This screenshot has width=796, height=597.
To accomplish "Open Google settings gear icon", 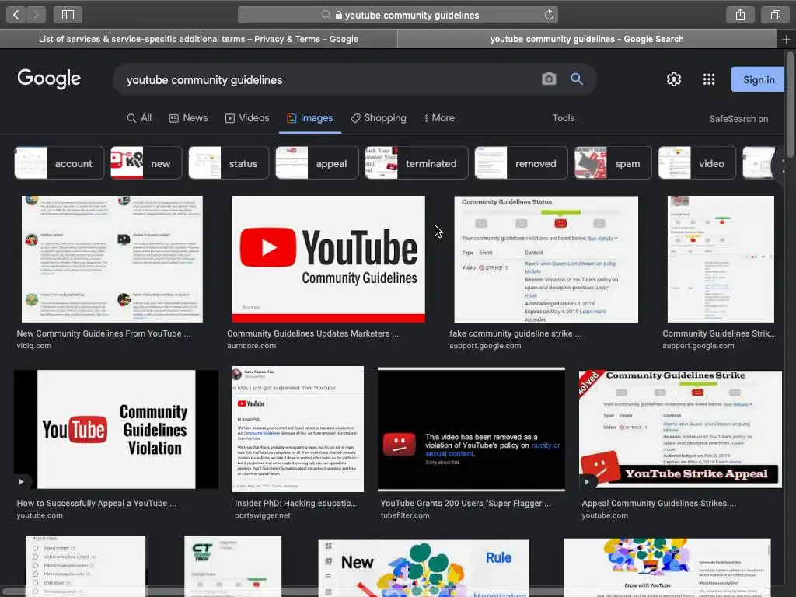I will pos(674,79).
